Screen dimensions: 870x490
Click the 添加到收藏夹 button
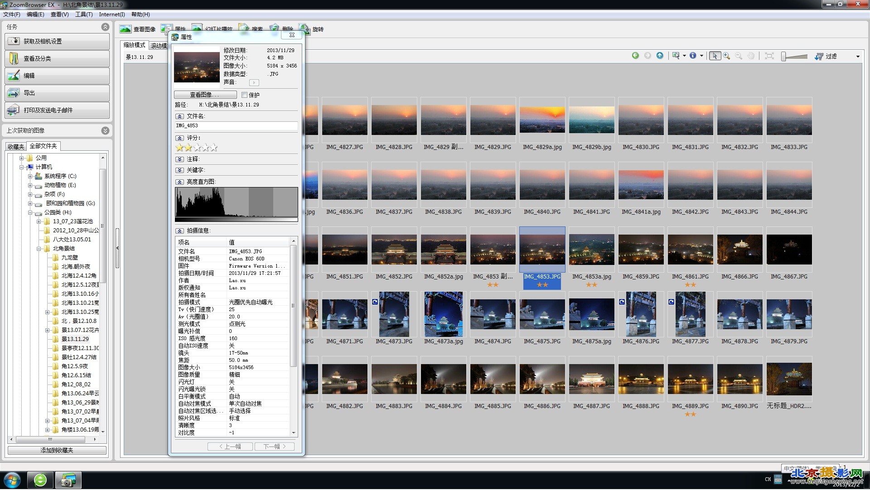click(x=57, y=451)
